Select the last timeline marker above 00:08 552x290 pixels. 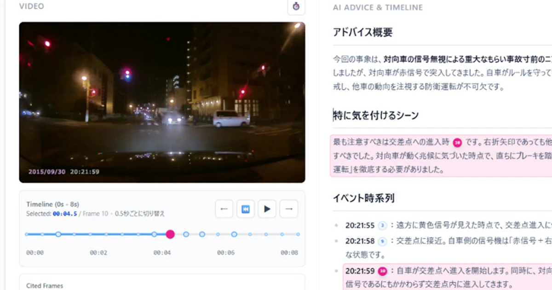[x=298, y=234]
